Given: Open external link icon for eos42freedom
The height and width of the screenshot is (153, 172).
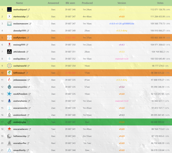Looking at the screenshot, I should 29,94.
